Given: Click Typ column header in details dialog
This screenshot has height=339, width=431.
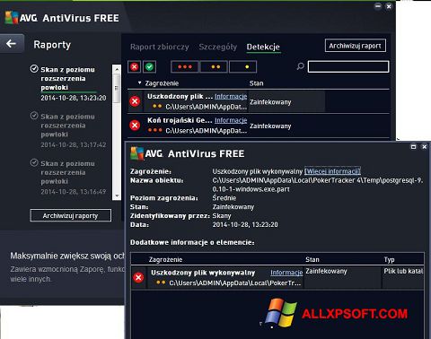Looking at the screenshot, I should (390, 259).
